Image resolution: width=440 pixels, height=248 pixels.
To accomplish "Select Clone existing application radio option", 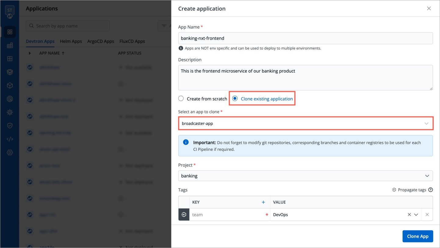I will point(235,99).
